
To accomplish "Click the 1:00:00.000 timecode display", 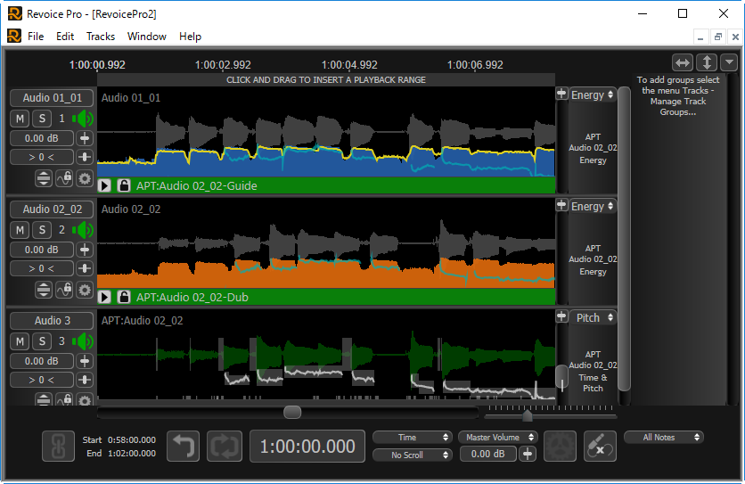I will coord(307,446).
